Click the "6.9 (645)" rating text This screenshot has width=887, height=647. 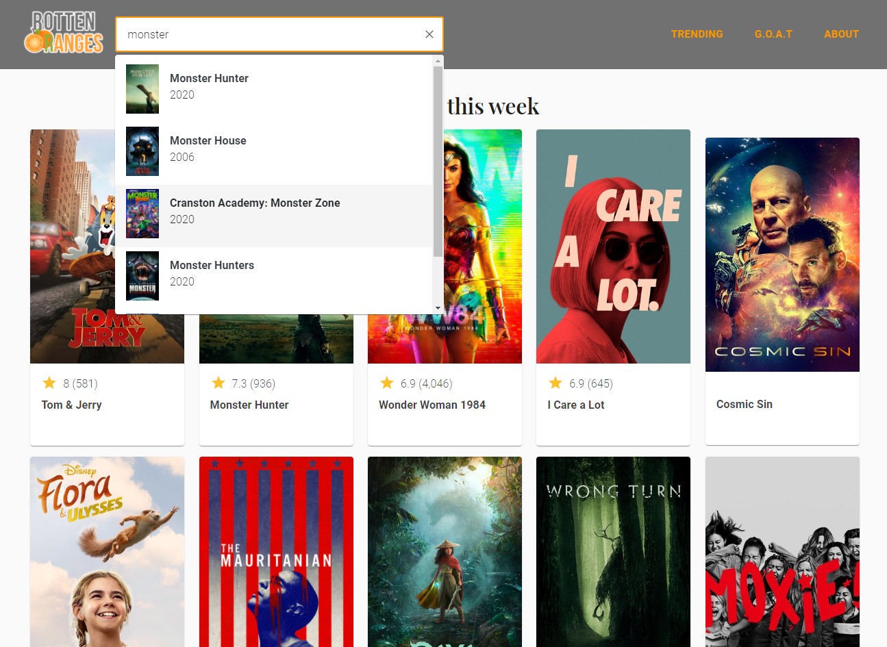tap(591, 383)
